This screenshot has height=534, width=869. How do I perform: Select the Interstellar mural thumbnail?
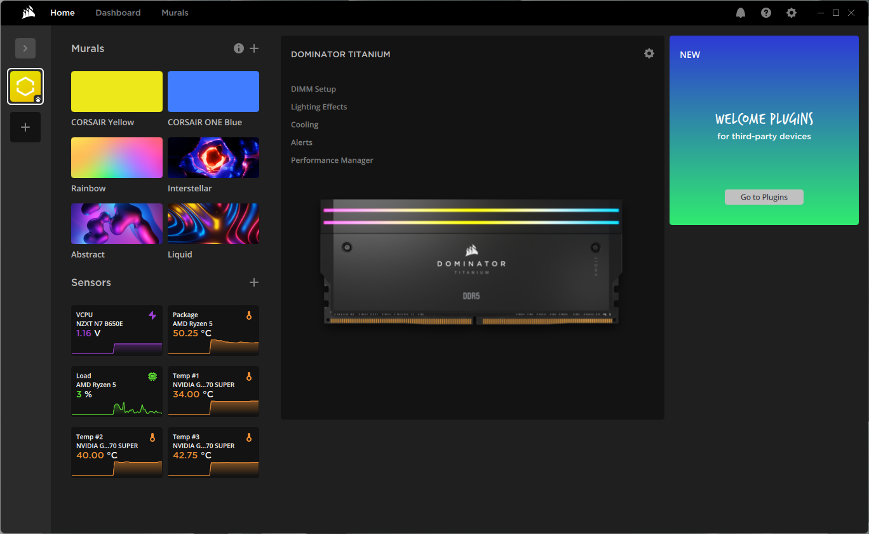(x=213, y=158)
